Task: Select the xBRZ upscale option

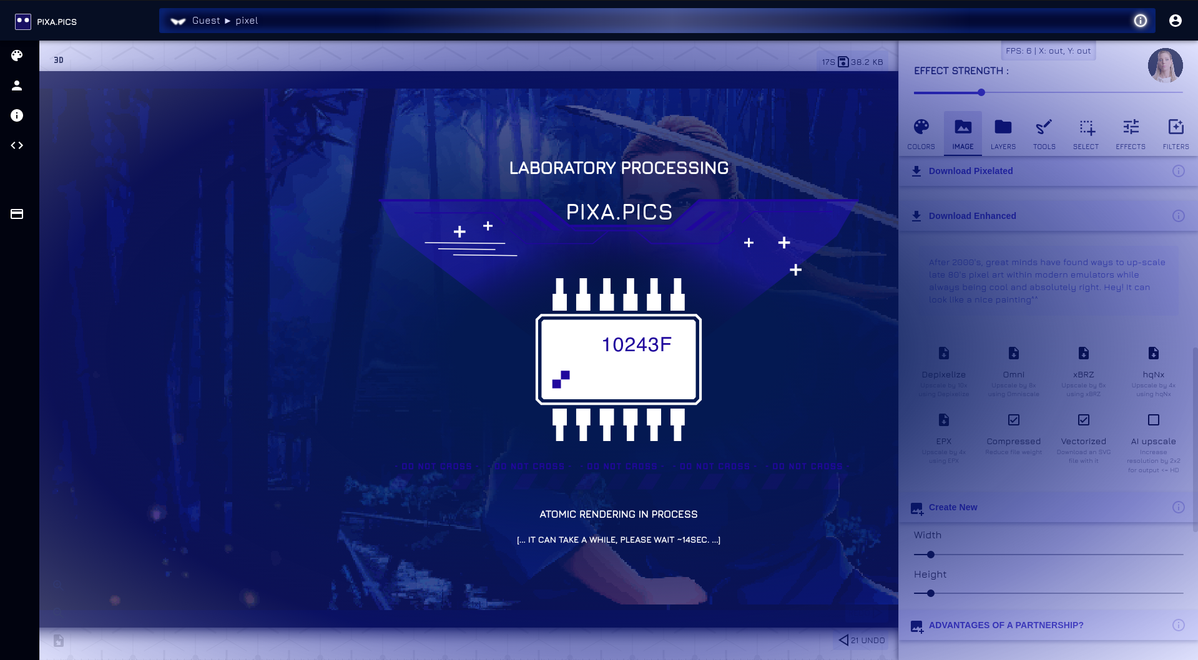Action: tap(1084, 371)
